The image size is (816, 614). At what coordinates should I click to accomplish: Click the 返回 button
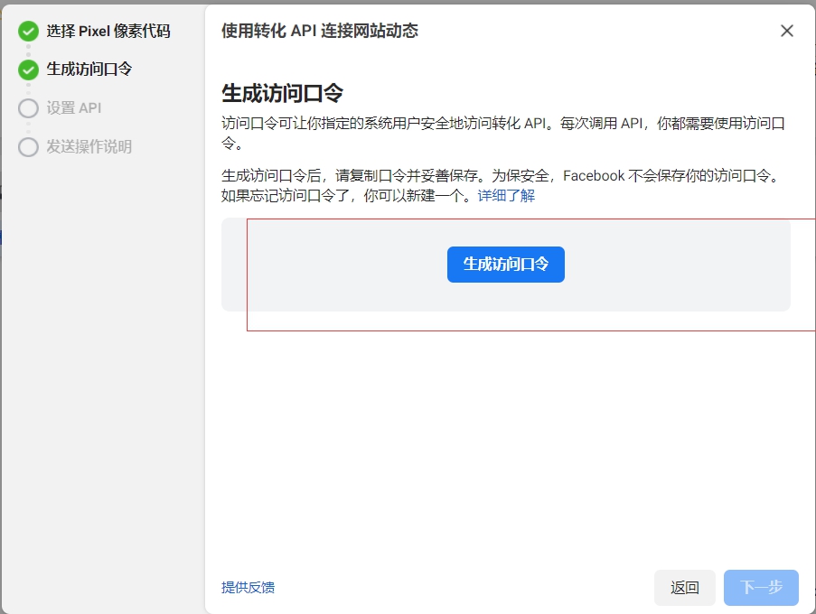pos(685,588)
